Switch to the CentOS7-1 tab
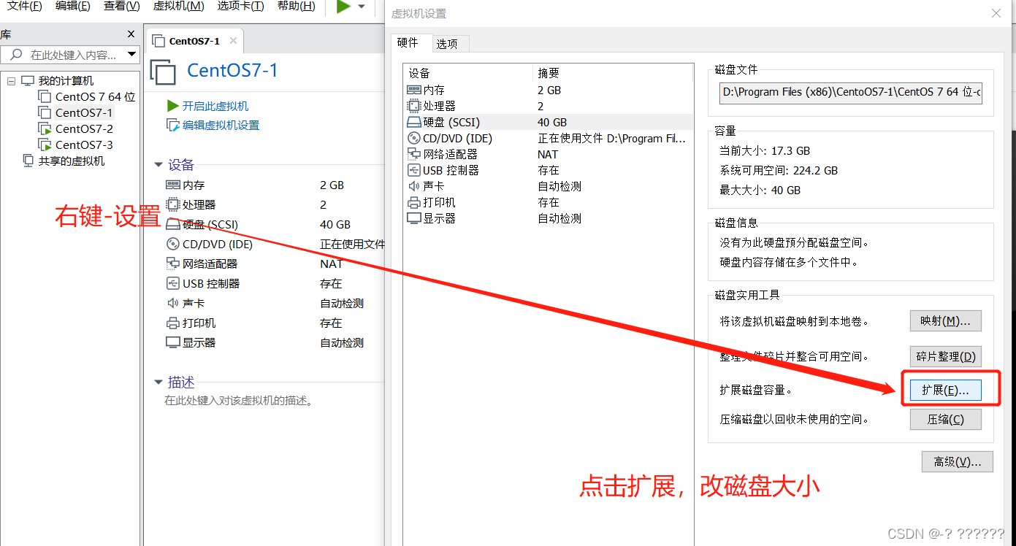The height and width of the screenshot is (546, 1016). click(194, 41)
